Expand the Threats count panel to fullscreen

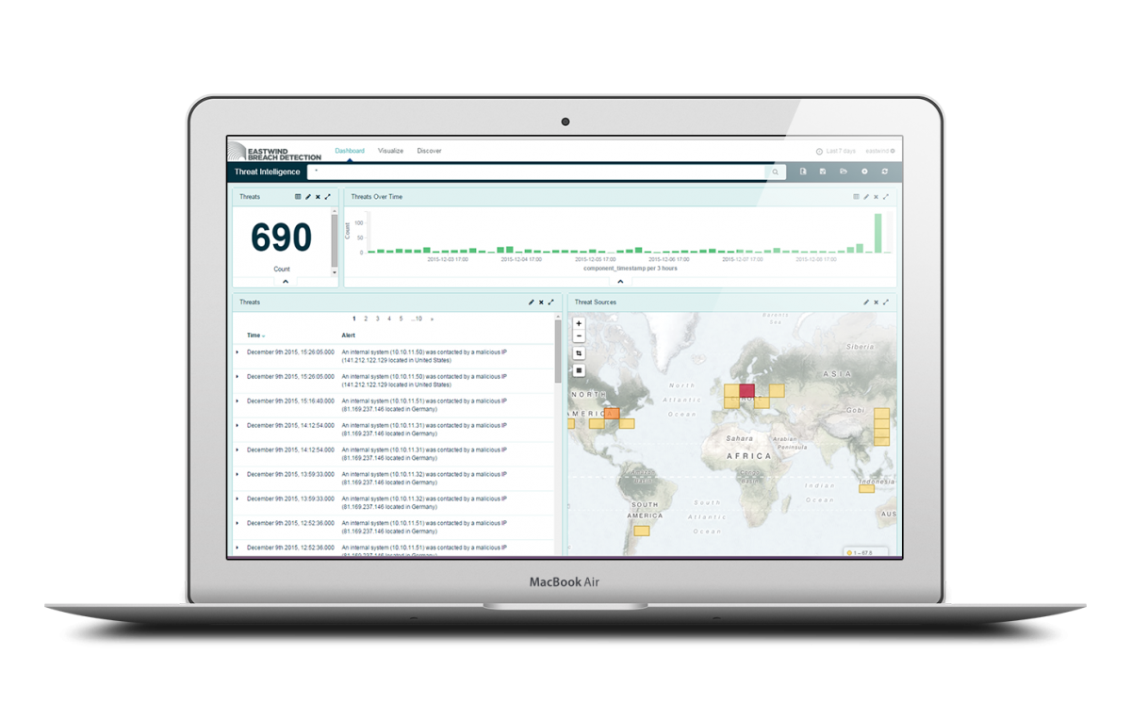(328, 197)
